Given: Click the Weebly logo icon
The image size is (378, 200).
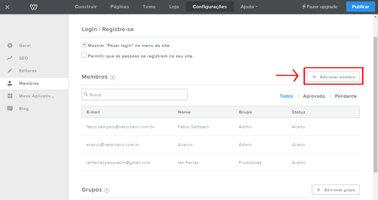Looking at the screenshot, I should pos(34,7).
